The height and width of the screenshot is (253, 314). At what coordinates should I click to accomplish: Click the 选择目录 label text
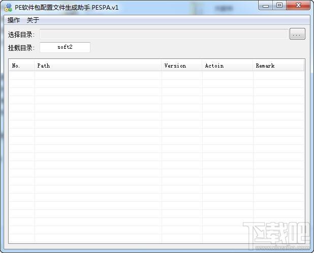pos(21,35)
